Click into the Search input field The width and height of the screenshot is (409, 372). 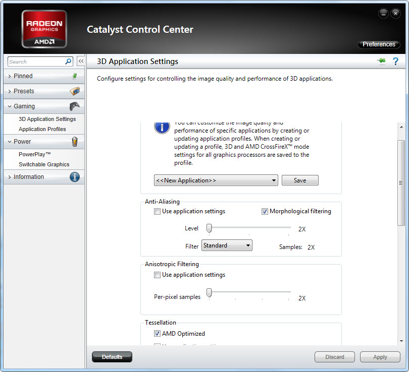[x=35, y=61]
